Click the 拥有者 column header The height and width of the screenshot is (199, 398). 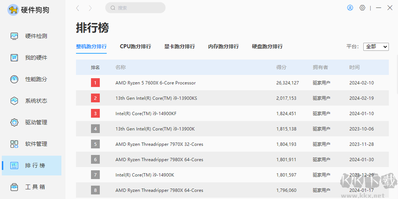(x=320, y=68)
